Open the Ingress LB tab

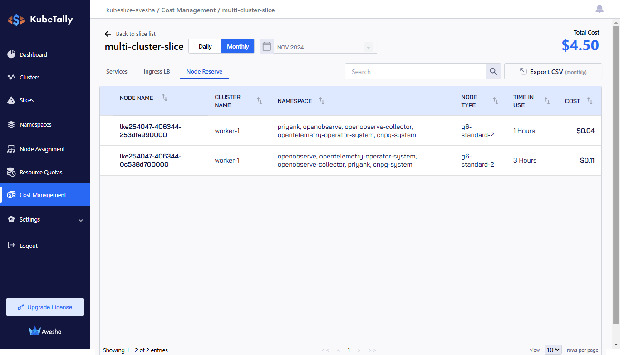click(x=157, y=71)
